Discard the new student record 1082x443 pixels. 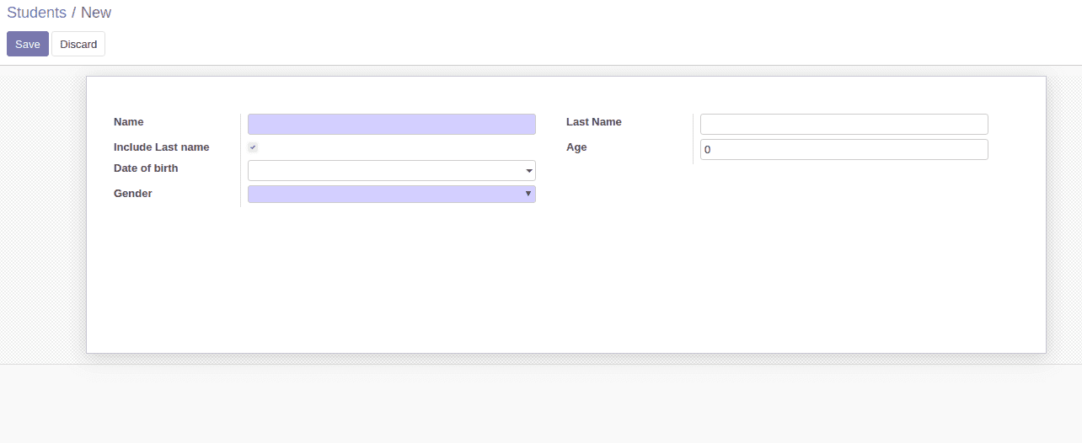tap(78, 44)
